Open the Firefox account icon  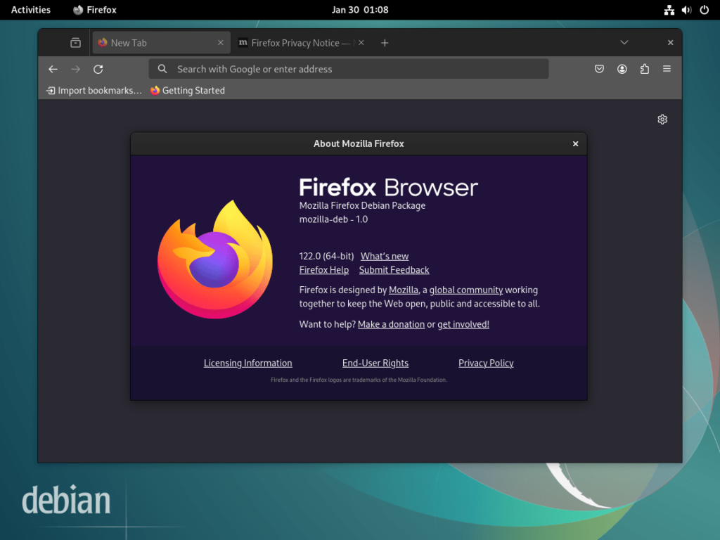622,69
